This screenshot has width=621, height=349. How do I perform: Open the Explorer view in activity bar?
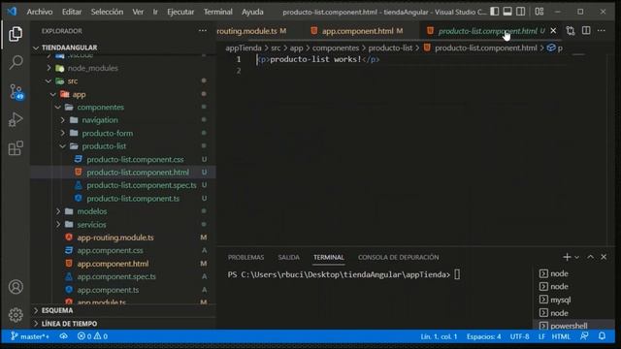[x=16, y=34]
